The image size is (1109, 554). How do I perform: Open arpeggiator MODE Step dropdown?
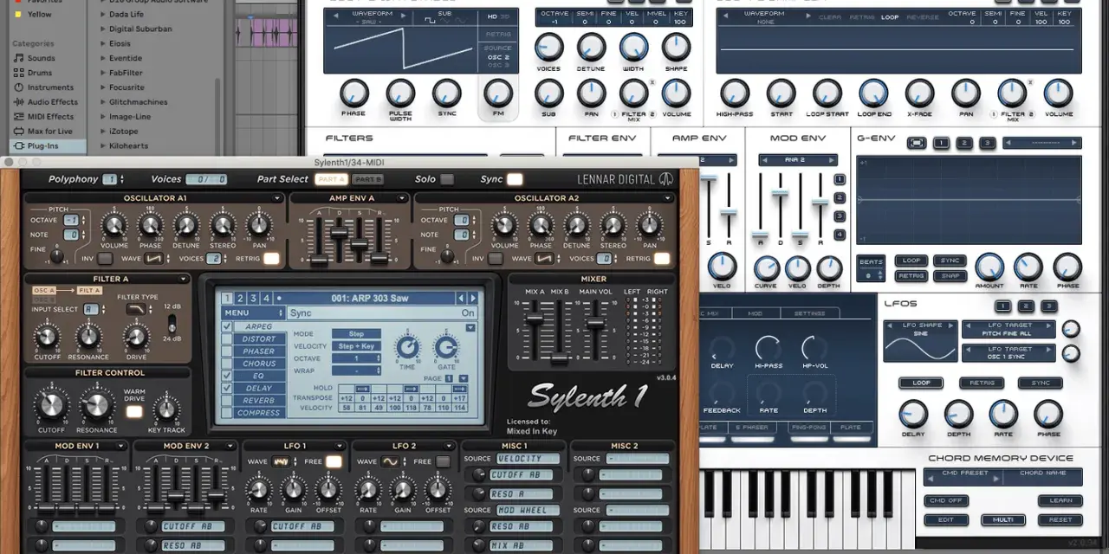(356, 333)
